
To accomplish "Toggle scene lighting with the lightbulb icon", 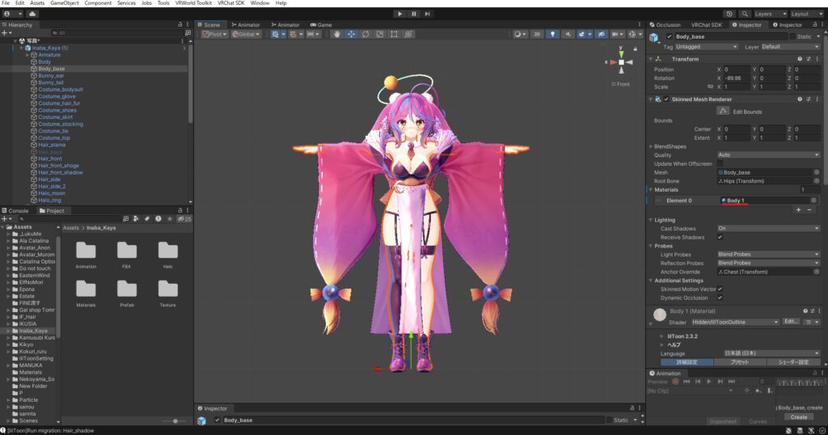I will 553,35.
